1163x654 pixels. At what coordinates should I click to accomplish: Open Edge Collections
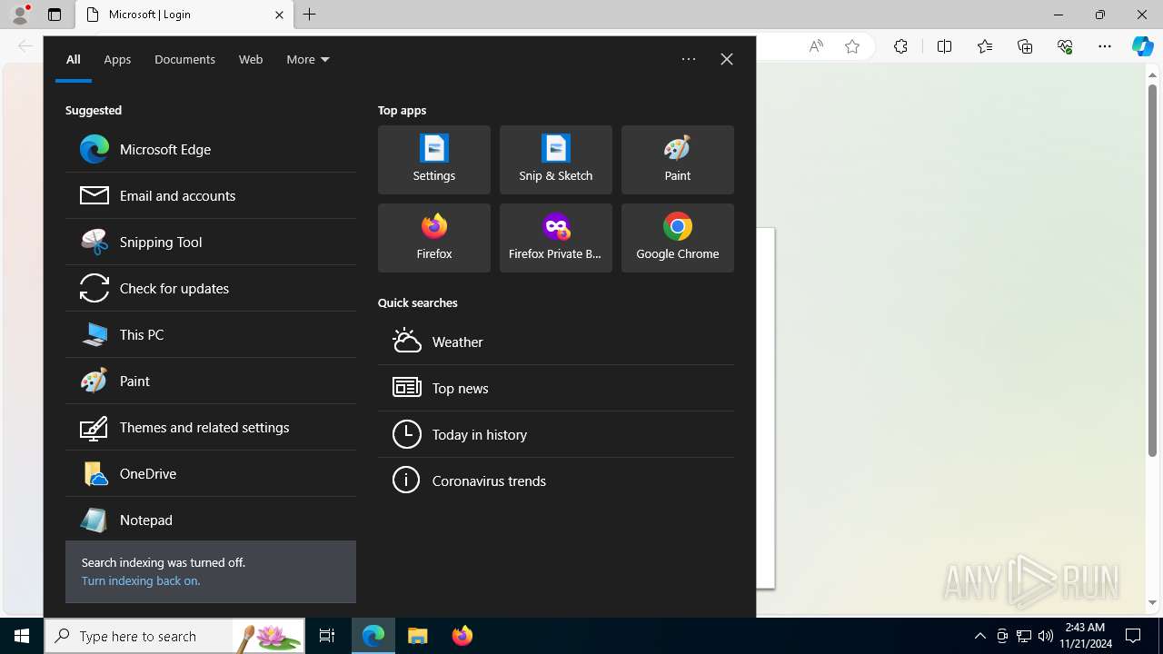(1025, 46)
